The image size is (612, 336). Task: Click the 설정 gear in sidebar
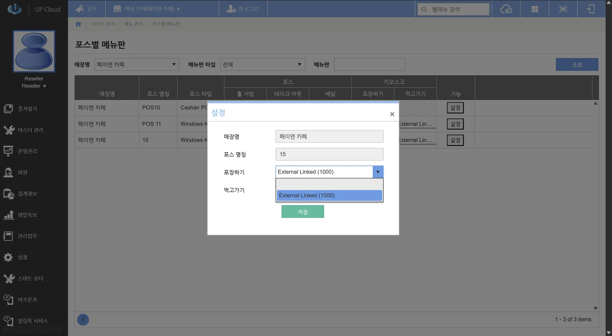pos(22,257)
